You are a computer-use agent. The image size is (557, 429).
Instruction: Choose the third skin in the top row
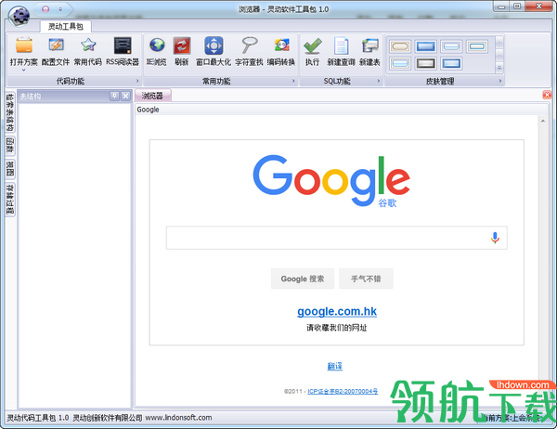click(x=451, y=46)
